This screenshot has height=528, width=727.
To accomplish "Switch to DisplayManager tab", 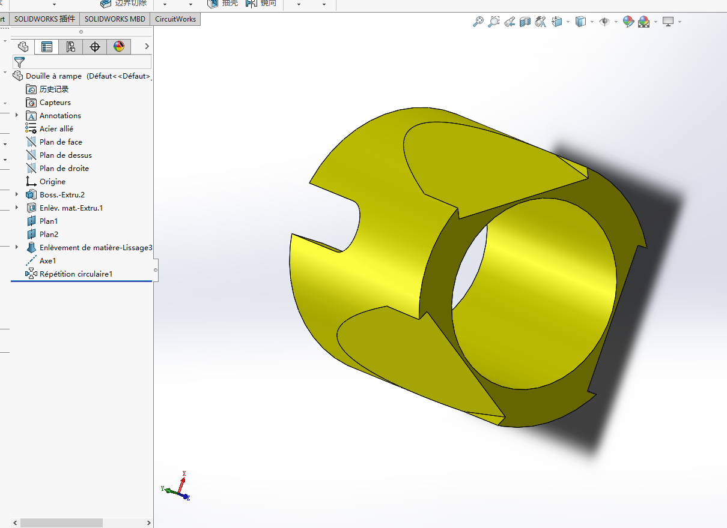I will [x=119, y=47].
